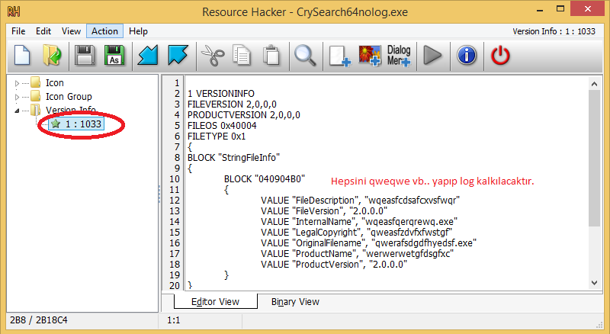Collapse the Version Info tree node

tap(17, 111)
